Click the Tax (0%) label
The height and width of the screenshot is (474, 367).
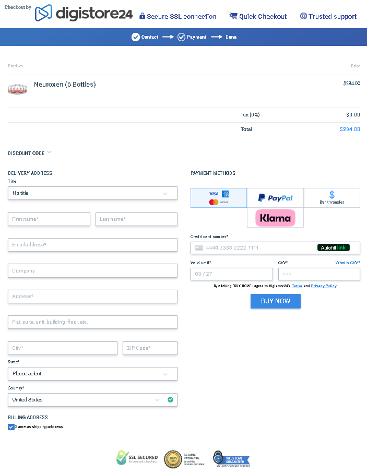click(250, 114)
